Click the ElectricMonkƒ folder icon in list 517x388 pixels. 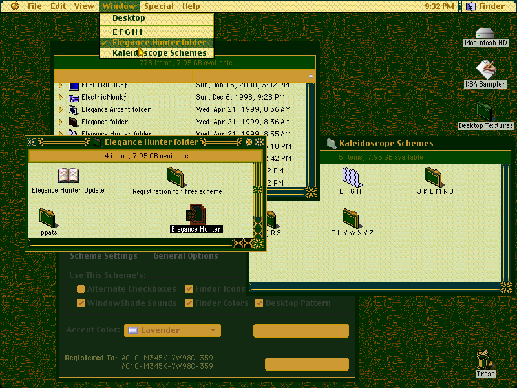pyautogui.click(x=74, y=98)
